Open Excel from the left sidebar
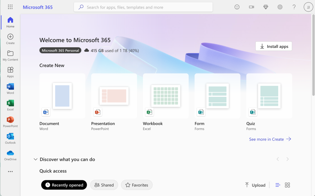The image size is (315, 196). 10,105
